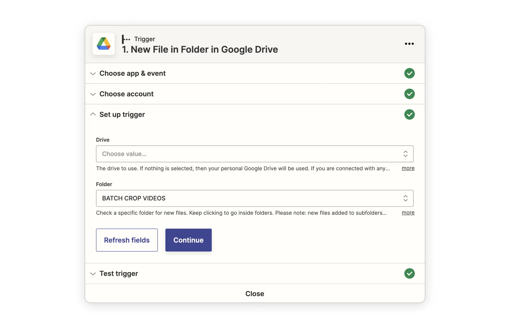Click the Folder help text description
The width and height of the screenshot is (510, 328).
coord(241,213)
